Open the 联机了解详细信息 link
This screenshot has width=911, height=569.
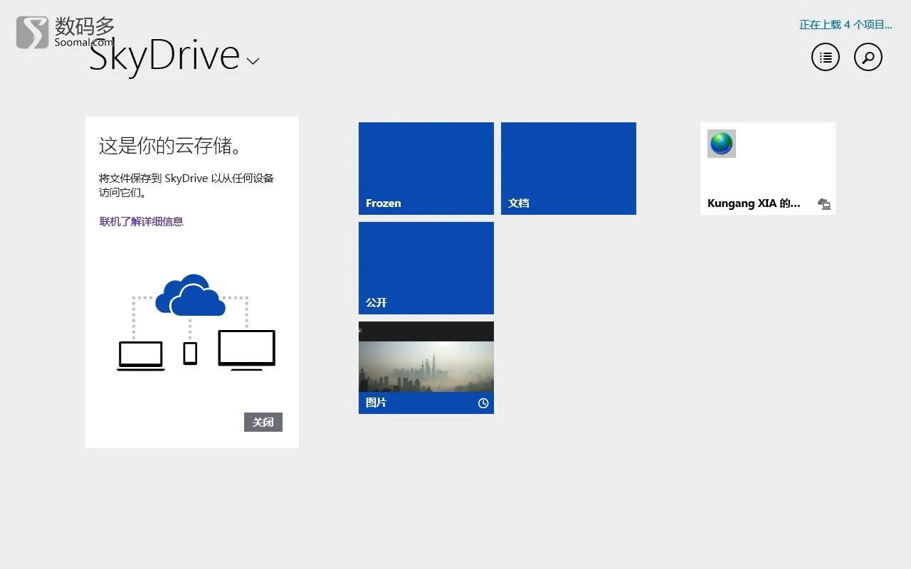coord(142,221)
